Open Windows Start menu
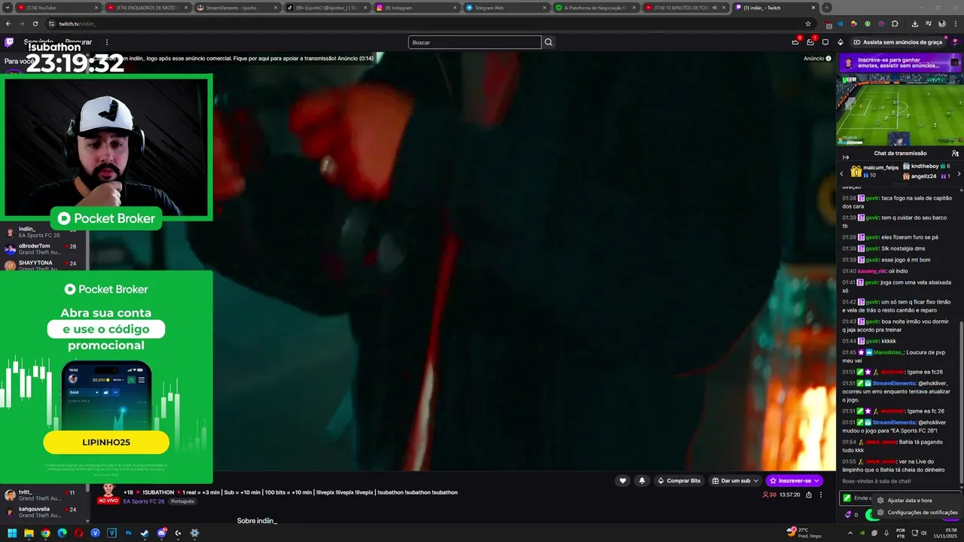The image size is (964, 542). (x=12, y=533)
